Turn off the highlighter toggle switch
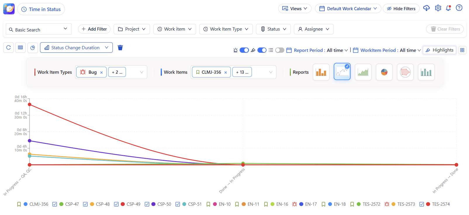This screenshot has width=469, height=215. (x=262, y=50)
